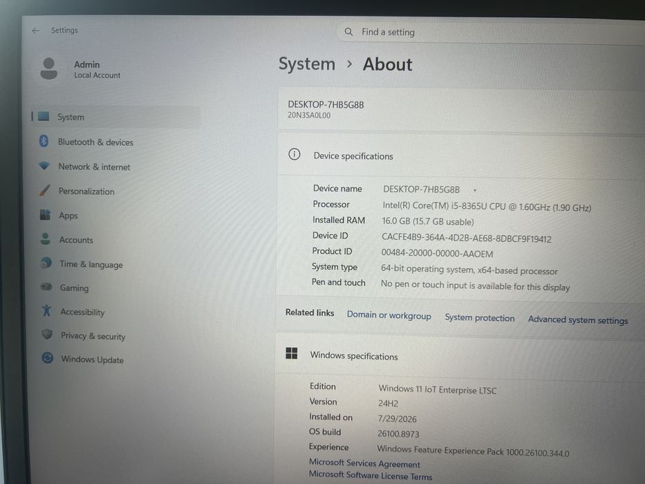Screen dimensions: 645x484
Task: Click the Find a setting search field
Action: pos(489,32)
